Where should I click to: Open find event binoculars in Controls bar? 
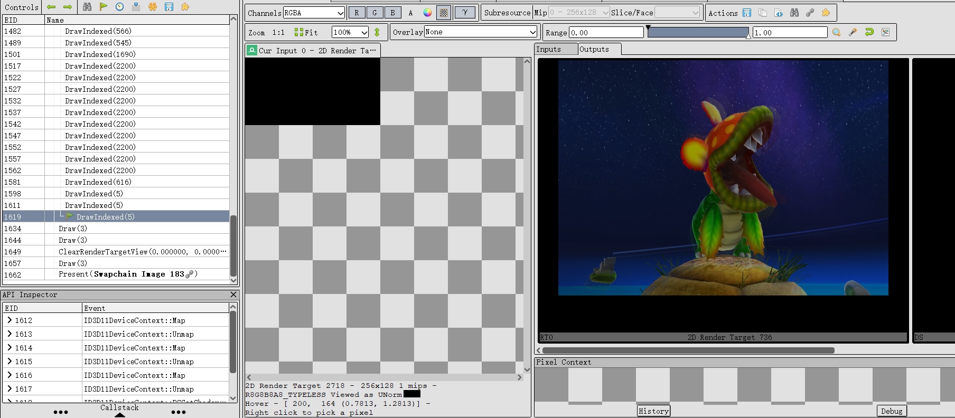click(88, 7)
